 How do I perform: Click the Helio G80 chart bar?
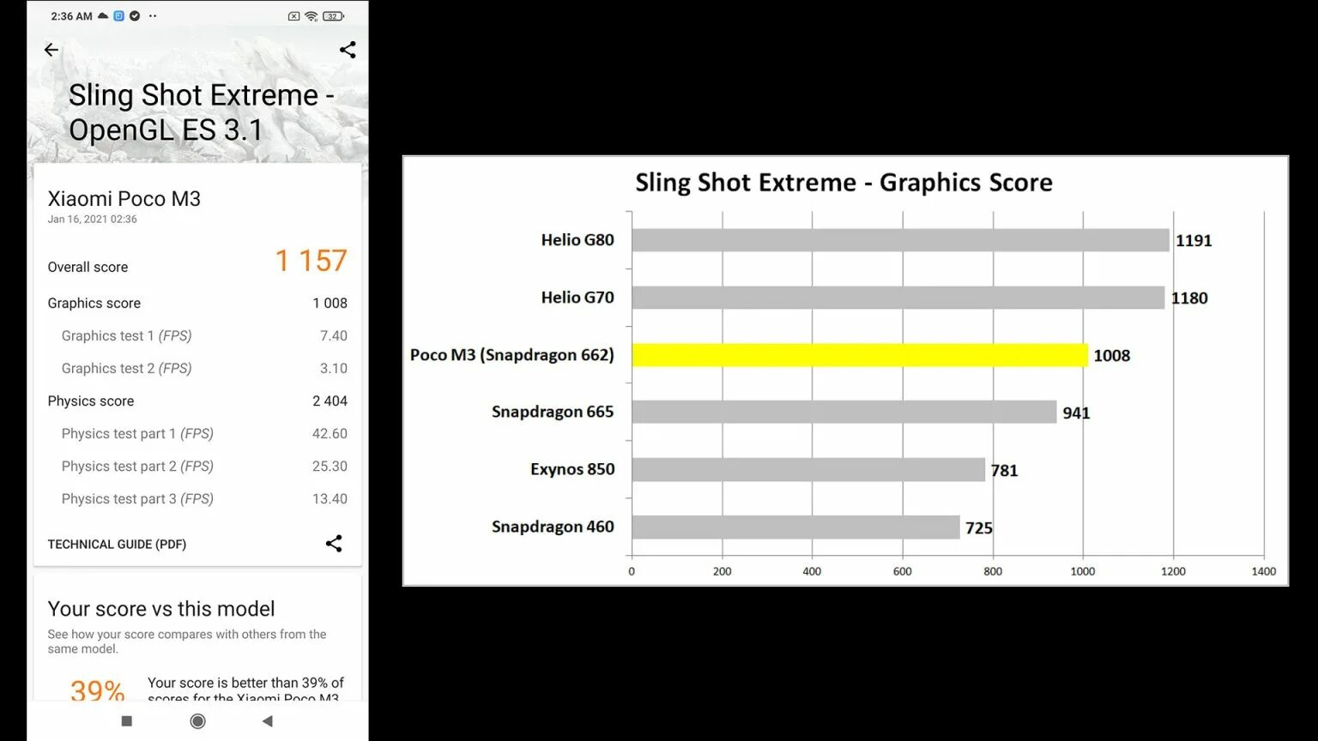(901, 240)
